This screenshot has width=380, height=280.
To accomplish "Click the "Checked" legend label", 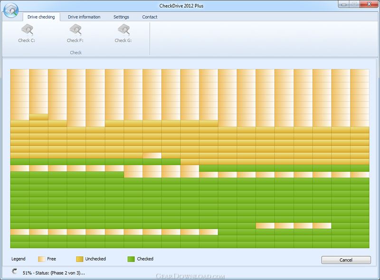I will click(145, 259).
